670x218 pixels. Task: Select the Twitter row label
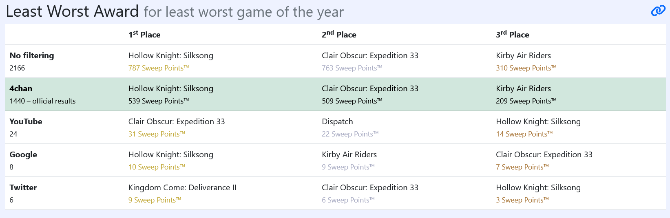[x=23, y=187]
